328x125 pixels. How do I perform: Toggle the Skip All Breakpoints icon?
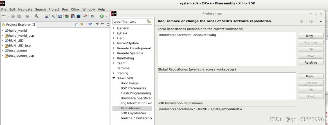(x=53, y=16)
